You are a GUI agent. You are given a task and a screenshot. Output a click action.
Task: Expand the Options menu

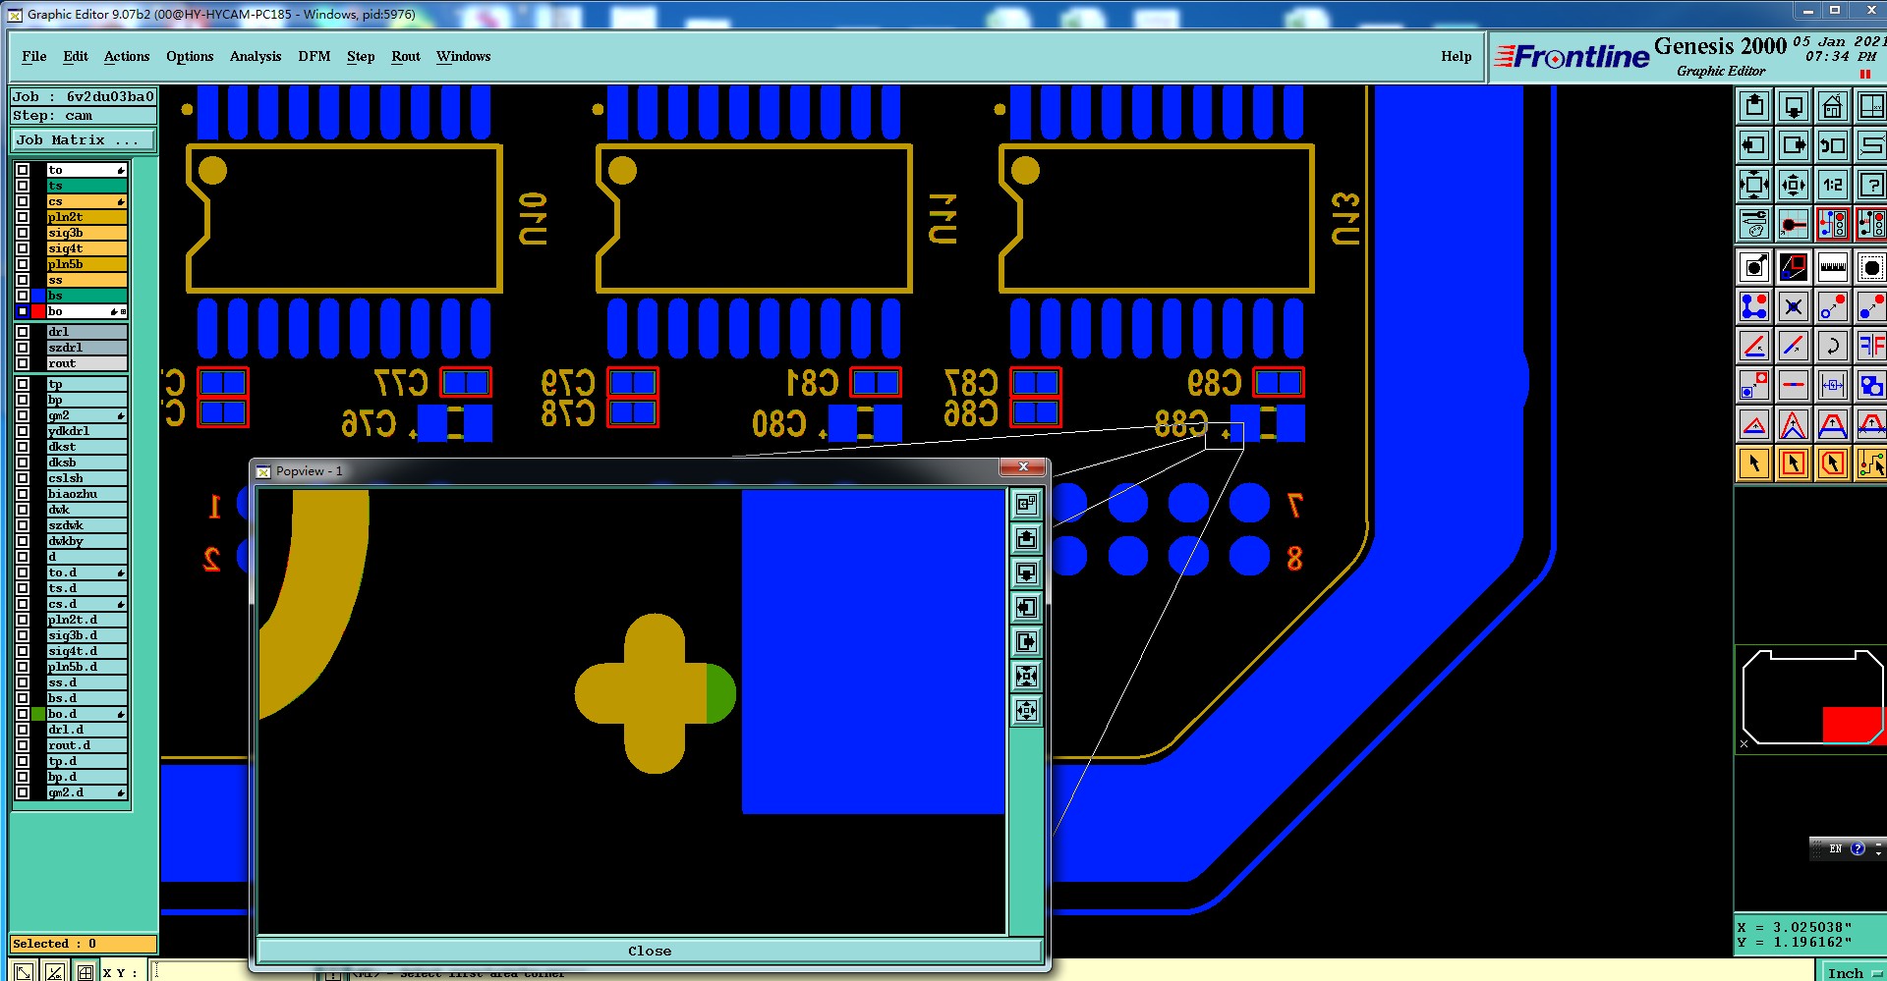(190, 56)
